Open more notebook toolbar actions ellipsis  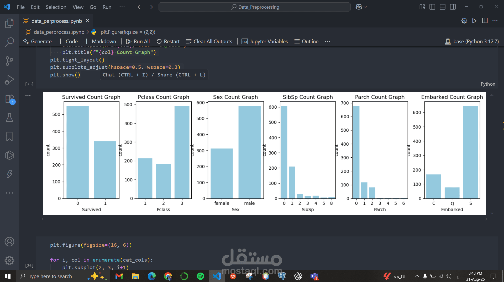click(x=327, y=41)
